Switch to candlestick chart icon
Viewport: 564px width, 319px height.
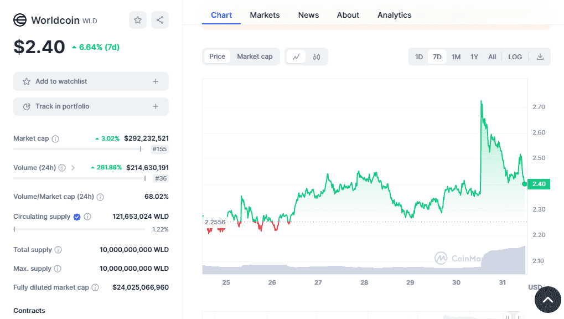pyautogui.click(x=317, y=57)
